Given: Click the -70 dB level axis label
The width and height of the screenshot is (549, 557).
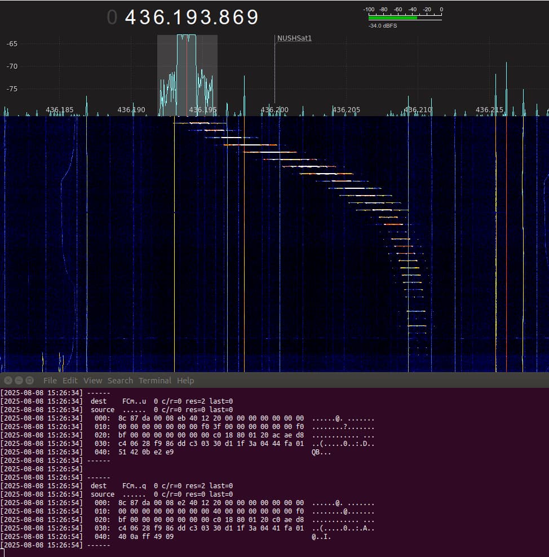Looking at the screenshot, I should coord(11,66).
